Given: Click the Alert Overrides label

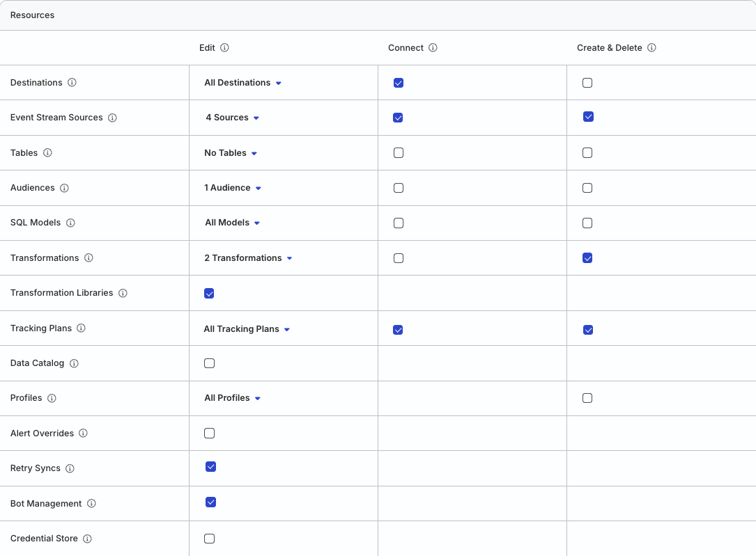Looking at the screenshot, I should point(42,434).
